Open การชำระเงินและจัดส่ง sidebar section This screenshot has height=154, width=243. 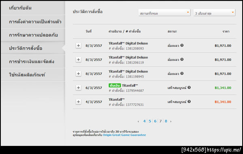33,61
